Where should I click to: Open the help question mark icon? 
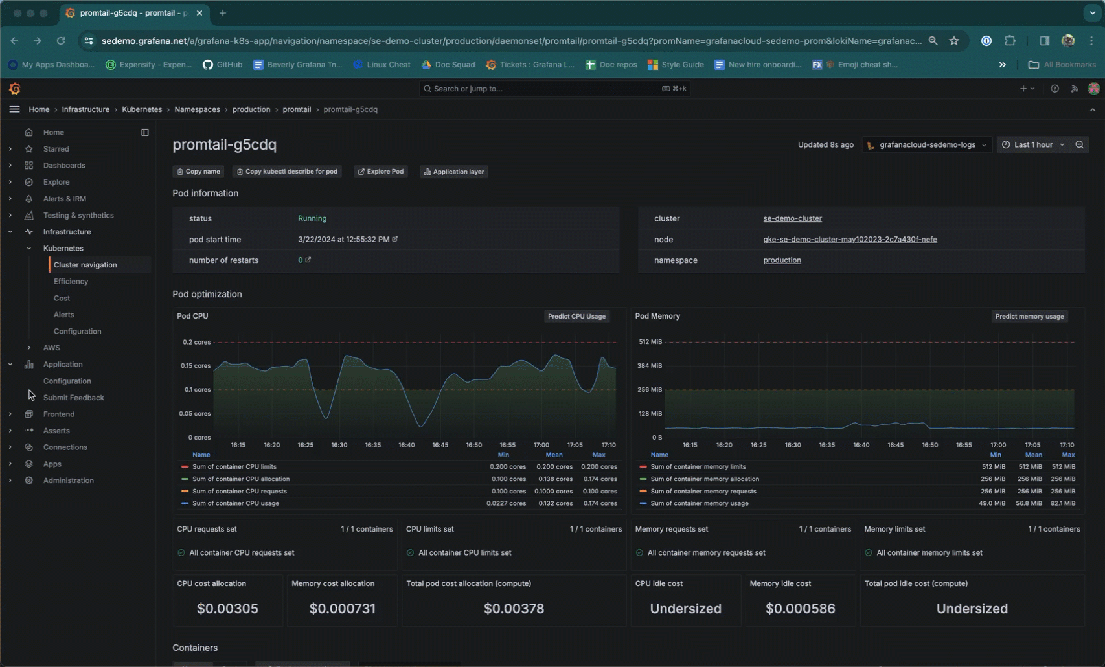[1054, 89]
